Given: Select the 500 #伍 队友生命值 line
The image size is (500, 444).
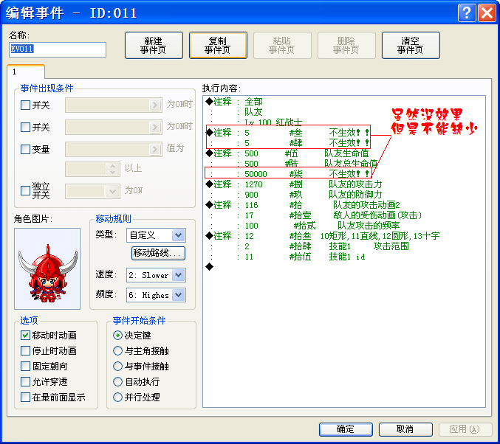Looking at the screenshot, I should [x=344, y=153].
